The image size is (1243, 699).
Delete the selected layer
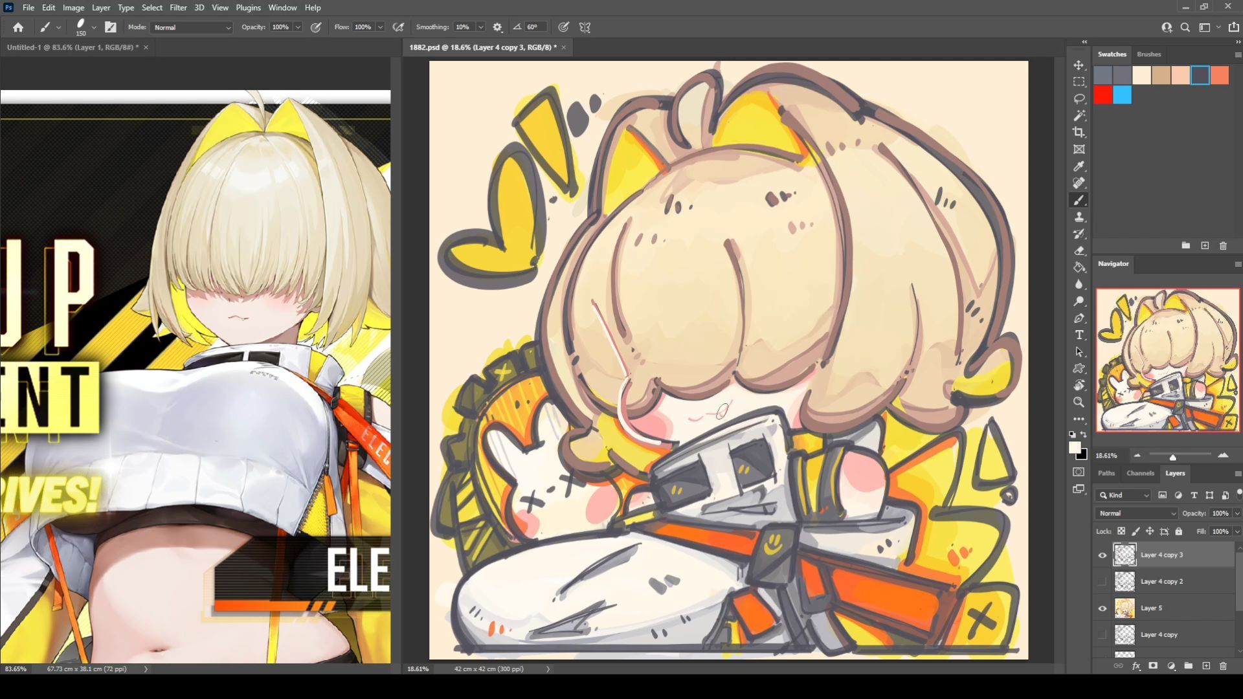pos(1223,665)
